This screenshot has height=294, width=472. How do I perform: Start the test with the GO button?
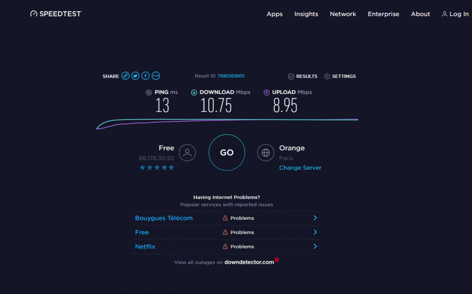tap(227, 153)
